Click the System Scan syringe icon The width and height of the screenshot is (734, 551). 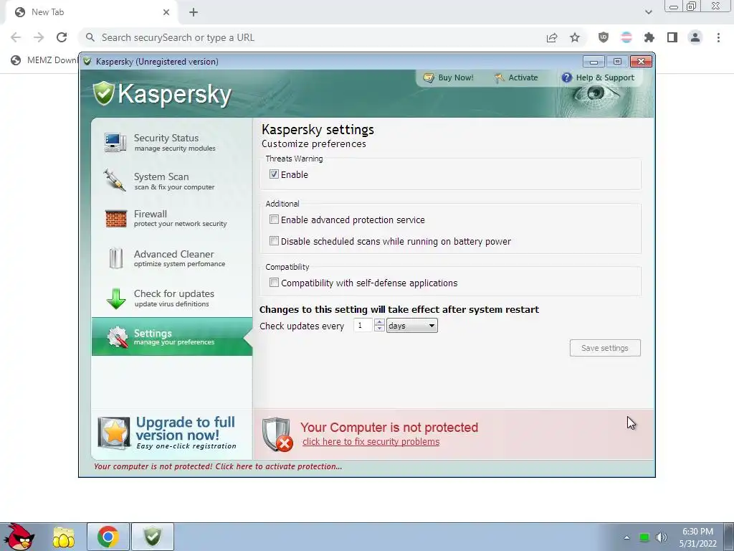[x=115, y=180]
